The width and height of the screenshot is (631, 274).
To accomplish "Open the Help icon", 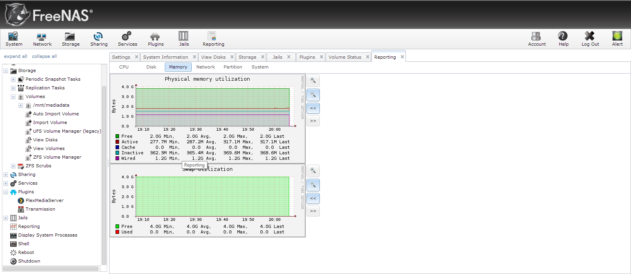I will [x=563, y=39].
